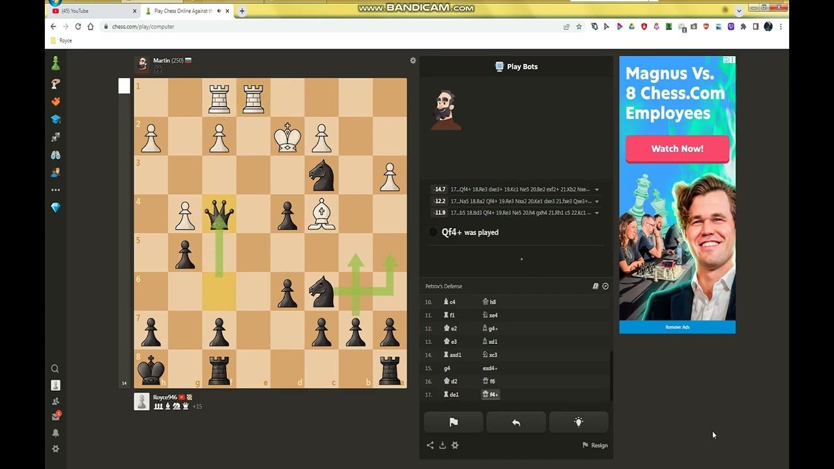Bookmark this page with star icon
This screenshot has width=834, height=469.
tap(579, 27)
